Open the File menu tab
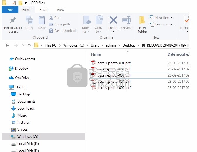This screenshot has height=152, width=197. tap(10, 10)
